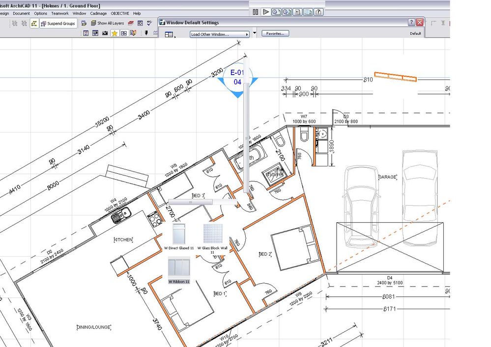Click the 8000 dimension text
The width and height of the screenshot is (491, 347).
[x=53, y=186]
